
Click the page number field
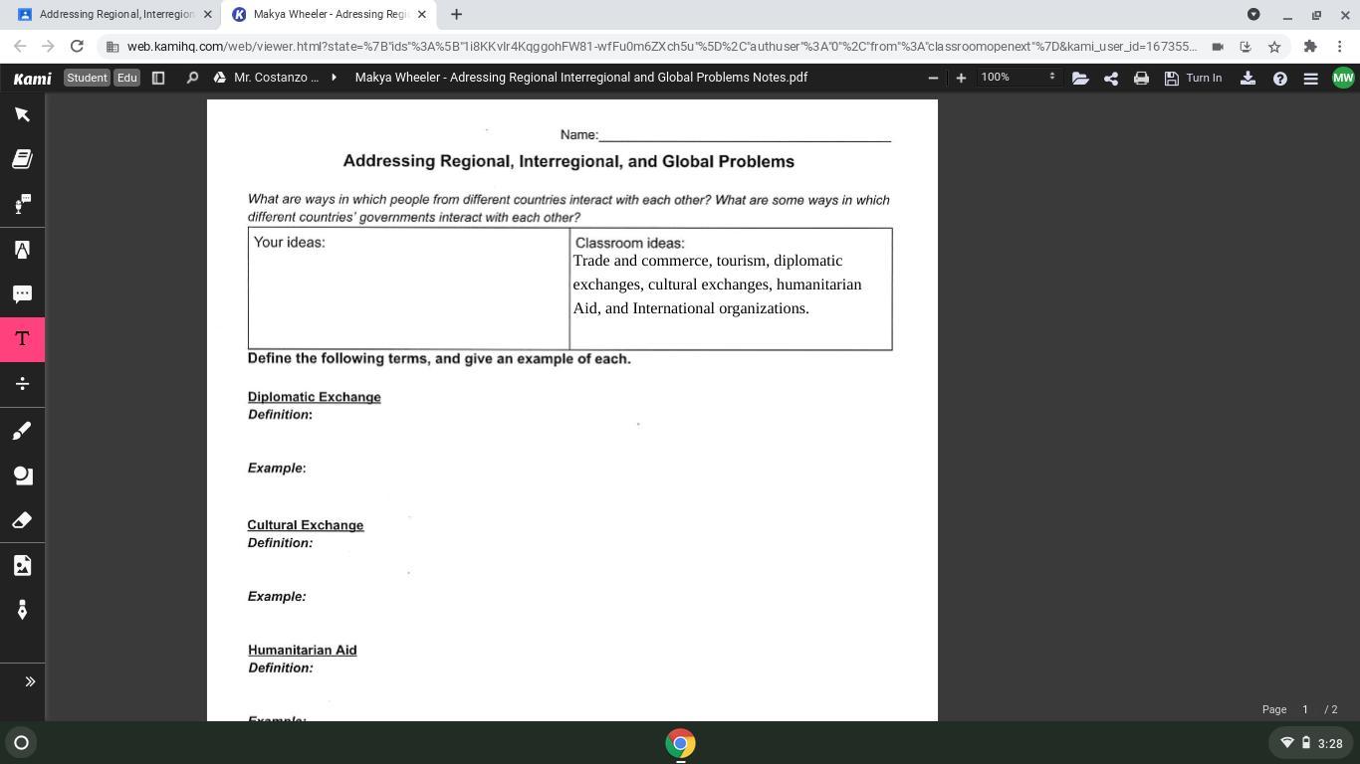click(x=1305, y=709)
